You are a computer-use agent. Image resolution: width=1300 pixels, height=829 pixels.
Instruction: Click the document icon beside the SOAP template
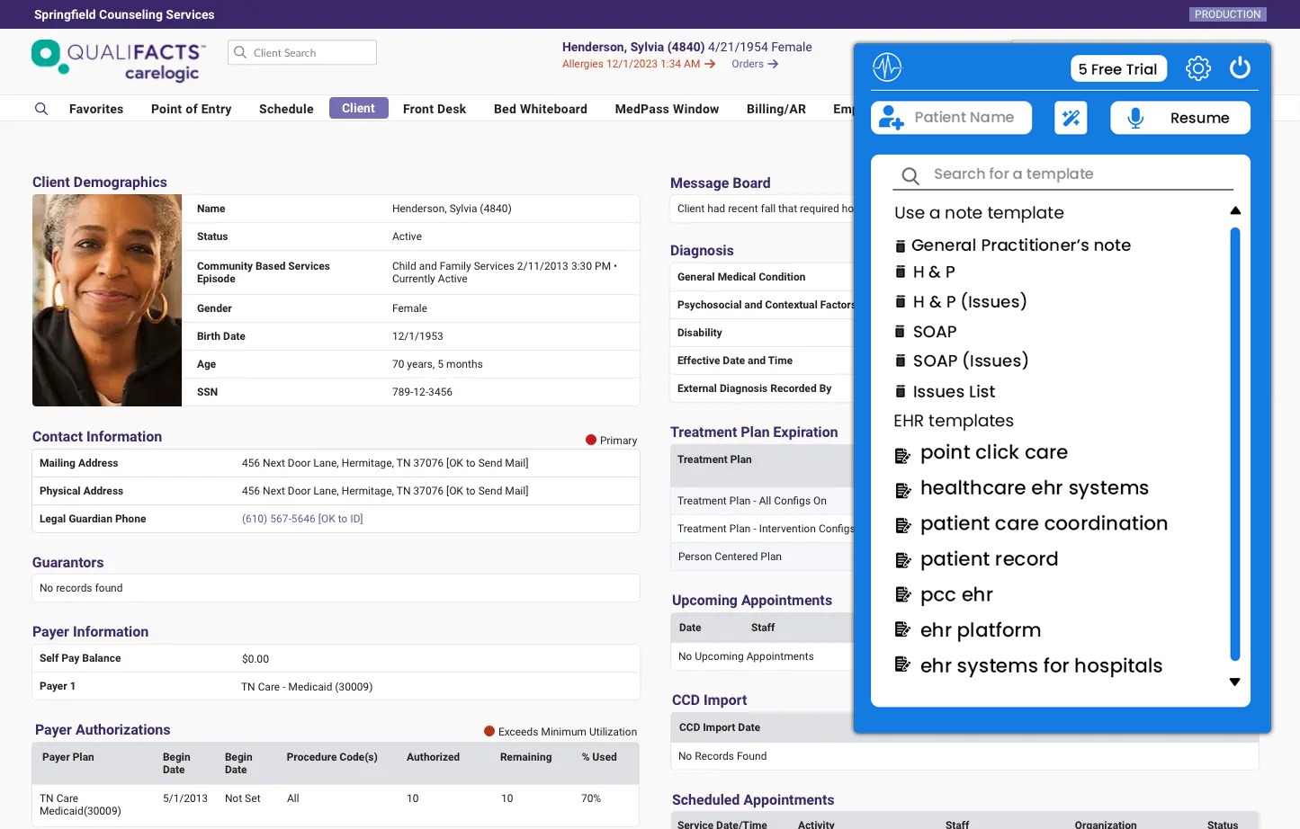(x=901, y=331)
